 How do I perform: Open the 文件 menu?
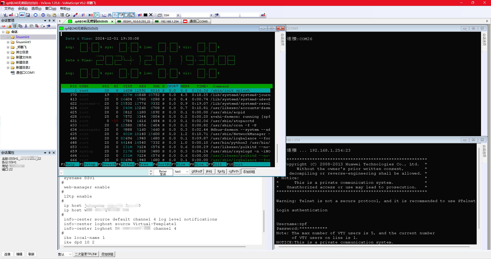click(9, 9)
